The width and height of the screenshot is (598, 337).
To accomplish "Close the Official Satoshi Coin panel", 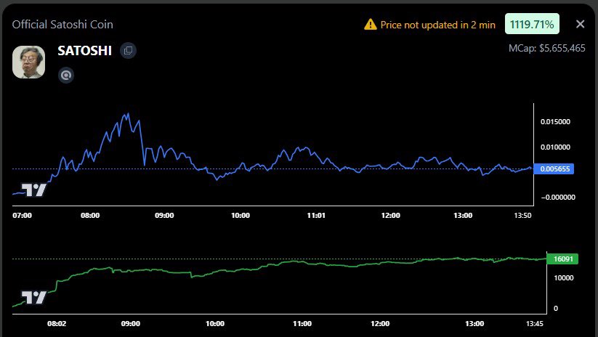I will pyautogui.click(x=580, y=24).
